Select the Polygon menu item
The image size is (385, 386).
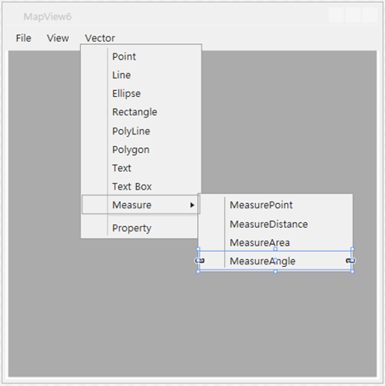tap(141, 150)
